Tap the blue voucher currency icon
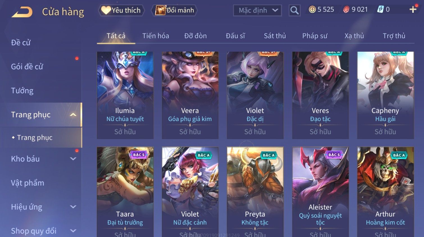 click(380, 10)
